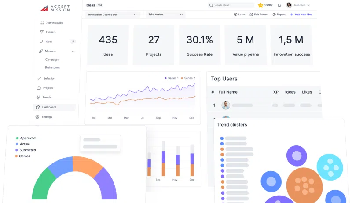Open the 435 Ideas stat card
The width and height of the screenshot is (352, 203).
[108, 45]
